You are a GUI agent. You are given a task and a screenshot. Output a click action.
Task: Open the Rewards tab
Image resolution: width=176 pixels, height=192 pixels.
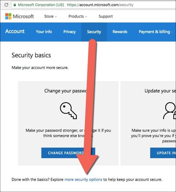120,32
